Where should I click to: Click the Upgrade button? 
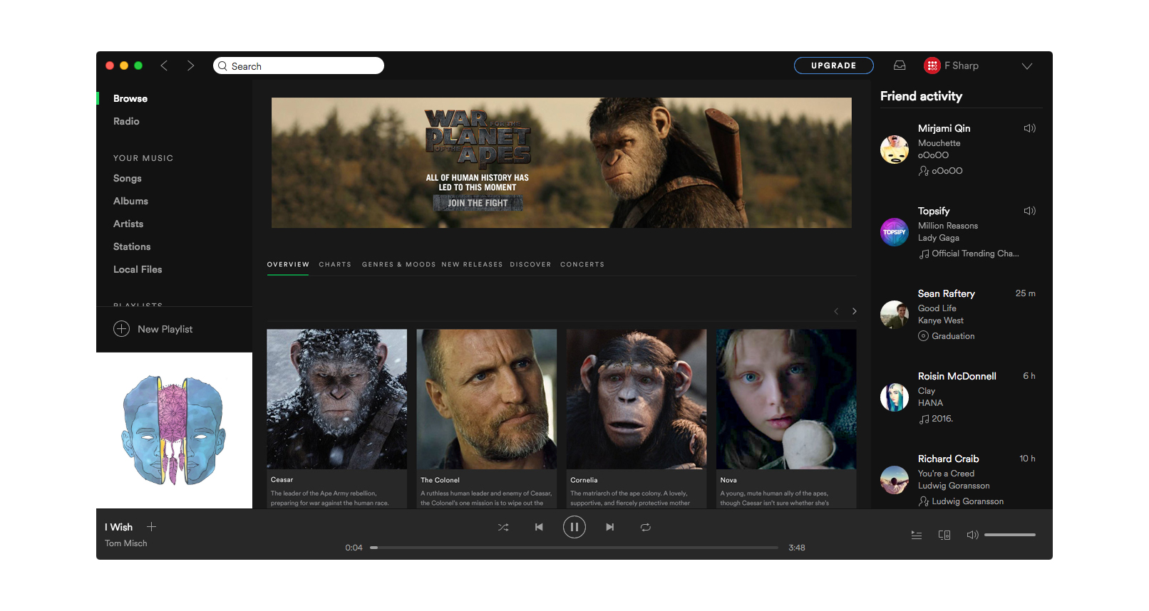(834, 66)
